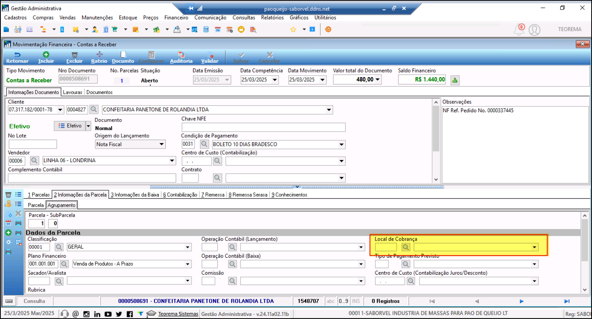
Task: Switch to the Documentos tab
Action: coord(99,92)
